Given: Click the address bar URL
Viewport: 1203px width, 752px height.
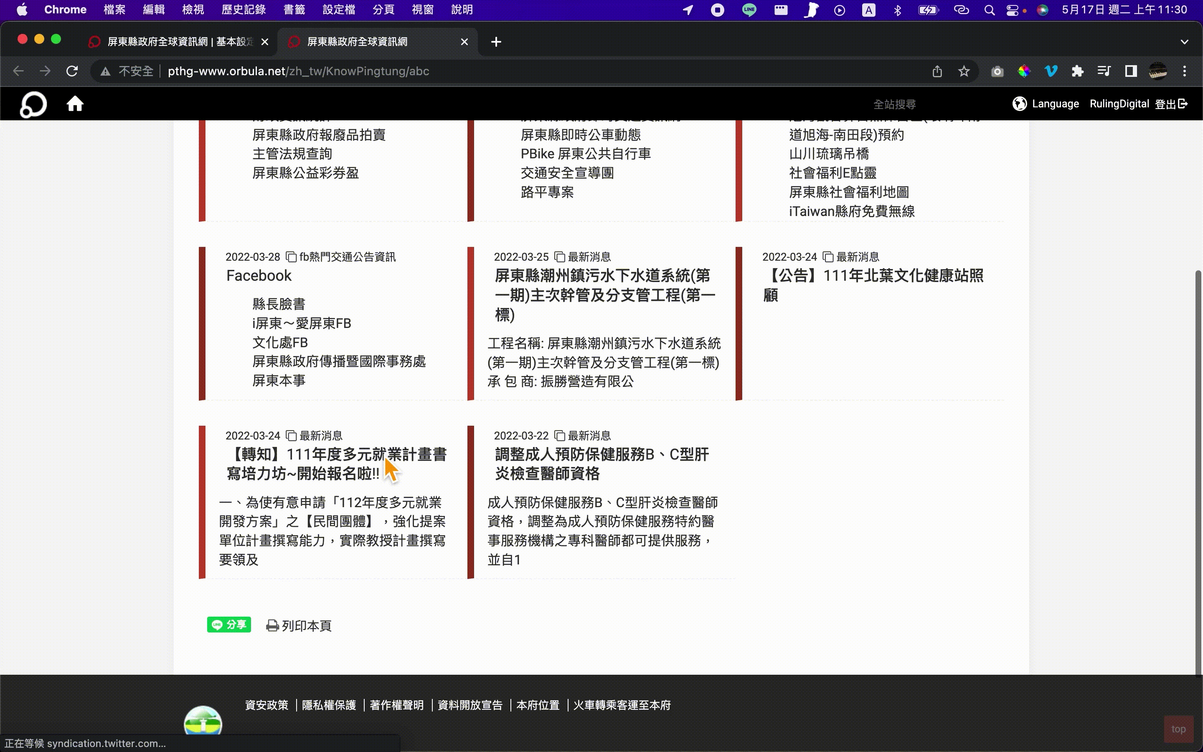Looking at the screenshot, I should pos(298,71).
